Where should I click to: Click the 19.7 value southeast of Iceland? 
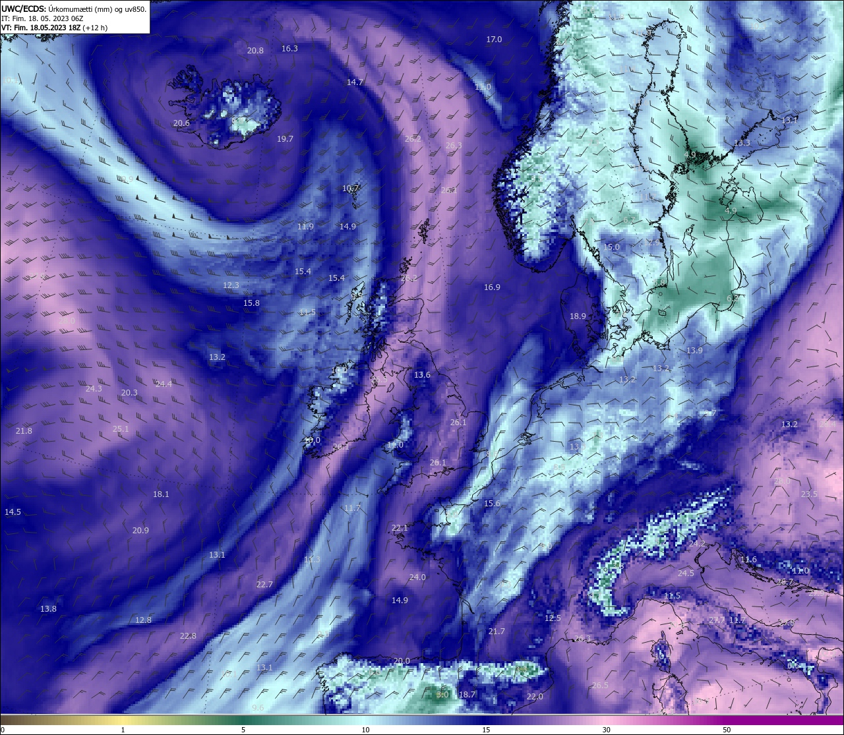click(285, 139)
